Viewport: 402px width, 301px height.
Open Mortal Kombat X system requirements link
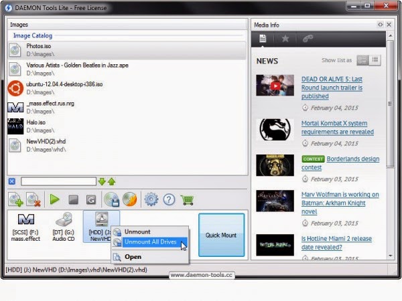338,128
